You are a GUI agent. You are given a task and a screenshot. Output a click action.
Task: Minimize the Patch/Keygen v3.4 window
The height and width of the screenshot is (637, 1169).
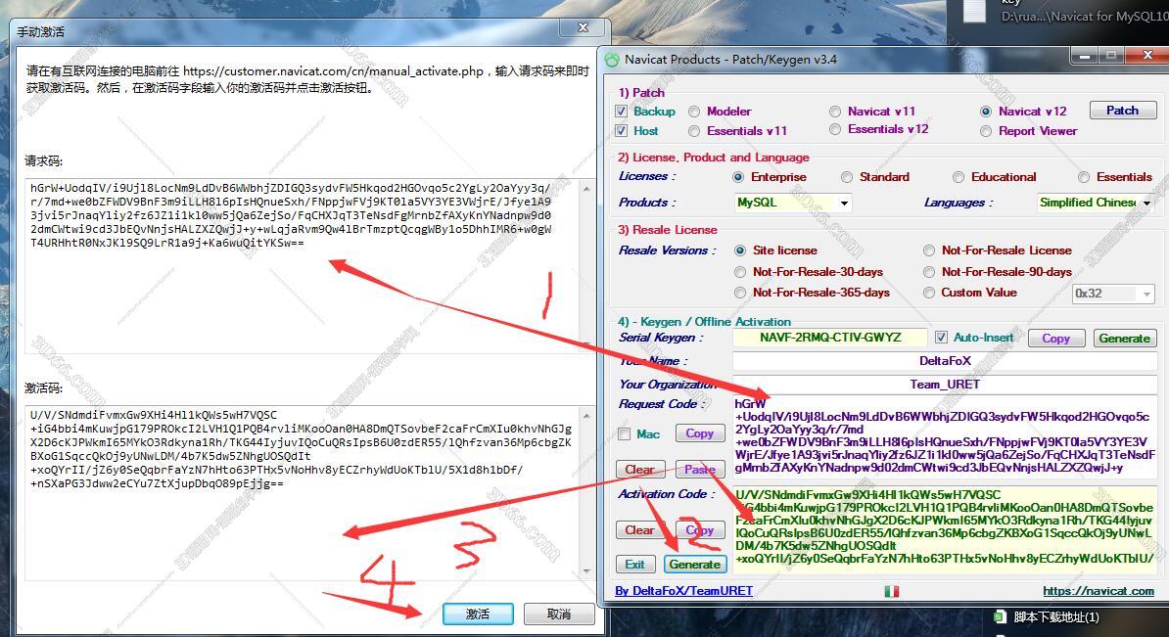pos(1084,56)
